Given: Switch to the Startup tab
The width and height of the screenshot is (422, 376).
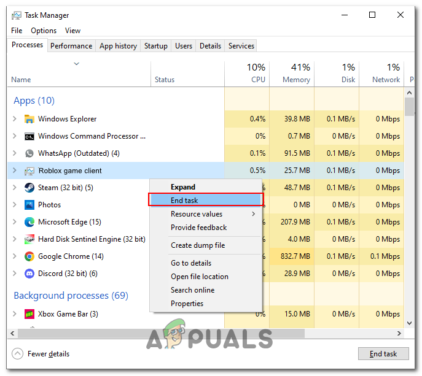Looking at the screenshot, I should click(156, 46).
